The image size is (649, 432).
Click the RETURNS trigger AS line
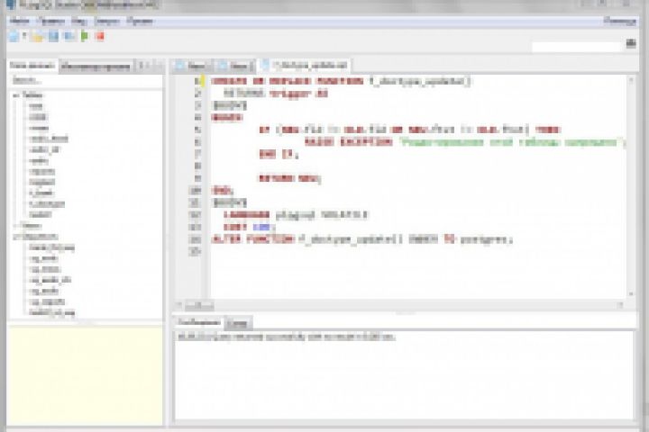tap(276, 94)
